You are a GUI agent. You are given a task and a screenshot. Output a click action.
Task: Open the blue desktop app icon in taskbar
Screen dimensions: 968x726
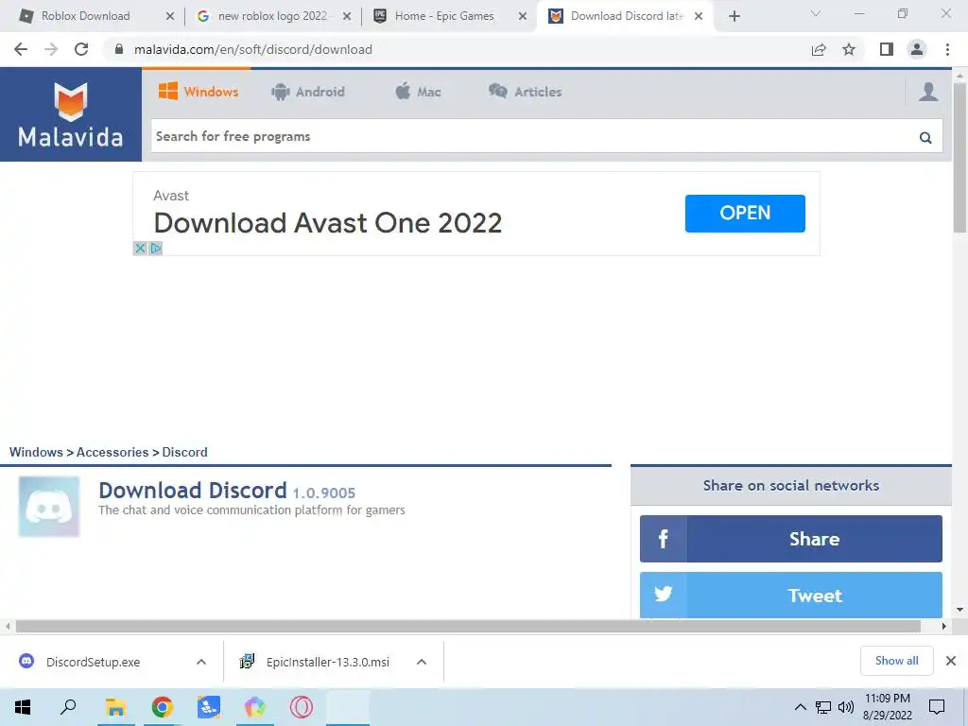[209, 707]
